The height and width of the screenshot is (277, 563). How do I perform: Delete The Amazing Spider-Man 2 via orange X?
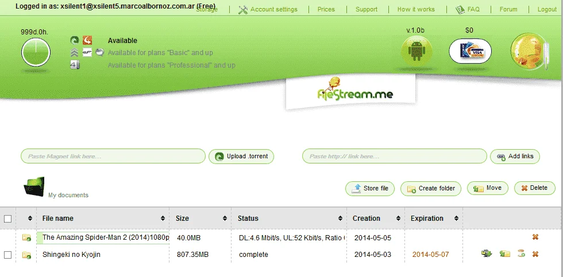[535, 237]
